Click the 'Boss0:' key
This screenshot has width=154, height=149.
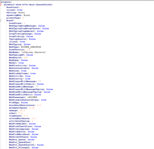click(x=10, y=21)
